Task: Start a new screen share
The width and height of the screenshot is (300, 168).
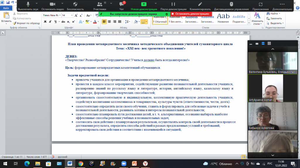Action: pos(144,6)
